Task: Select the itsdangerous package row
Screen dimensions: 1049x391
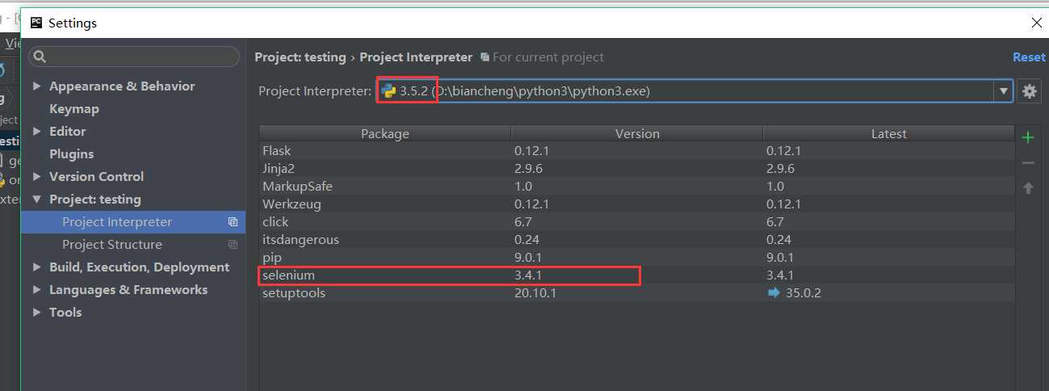Action: tap(636, 240)
